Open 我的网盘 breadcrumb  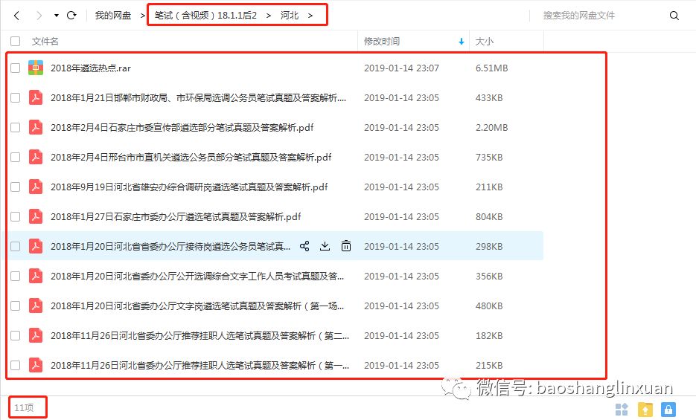point(113,16)
